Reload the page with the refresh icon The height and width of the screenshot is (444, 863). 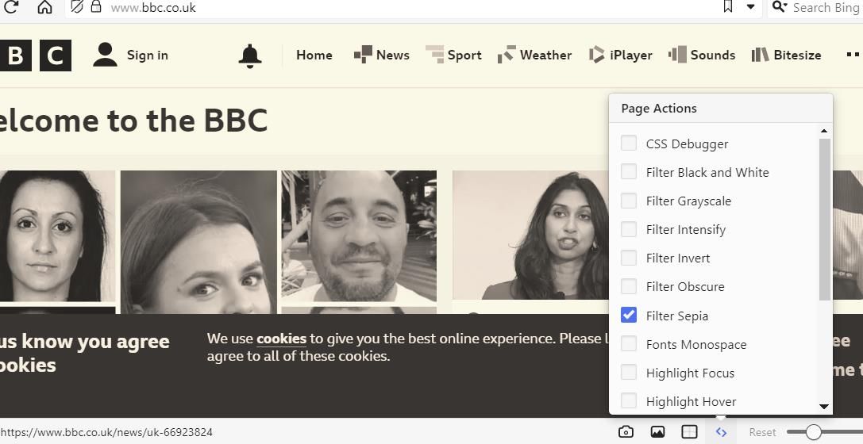click(11, 7)
